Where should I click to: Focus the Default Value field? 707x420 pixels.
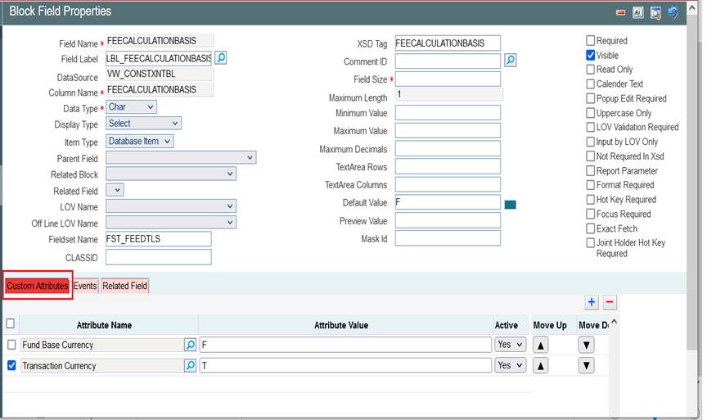click(x=448, y=202)
